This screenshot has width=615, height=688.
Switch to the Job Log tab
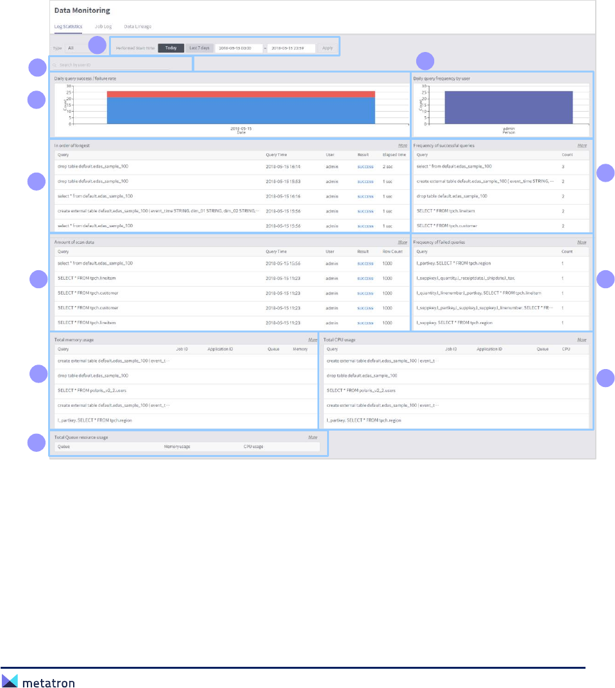point(103,27)
